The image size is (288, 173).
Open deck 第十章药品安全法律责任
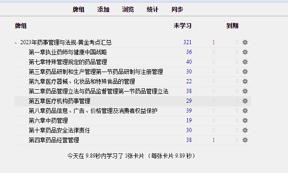59,130
